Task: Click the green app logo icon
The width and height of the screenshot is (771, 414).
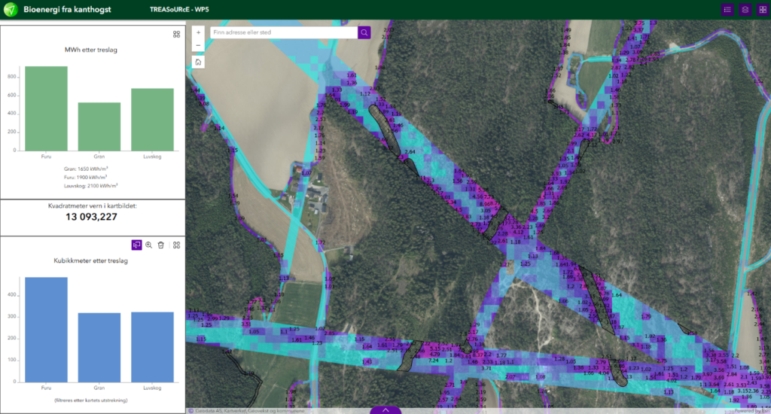Action: (x=11, y=10)
